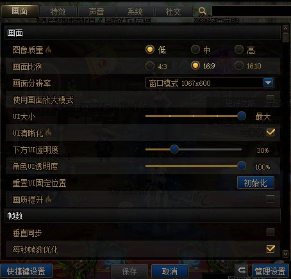291x279 pixels.
Task: Click the search input field
Action: coord(251,11)
